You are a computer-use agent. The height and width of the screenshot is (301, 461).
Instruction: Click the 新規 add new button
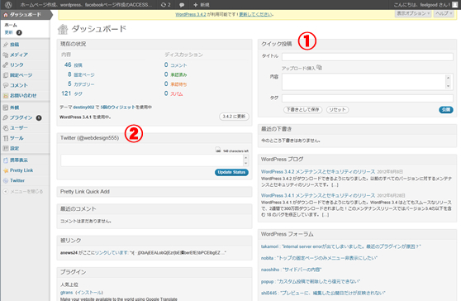[x=202, y=5]
